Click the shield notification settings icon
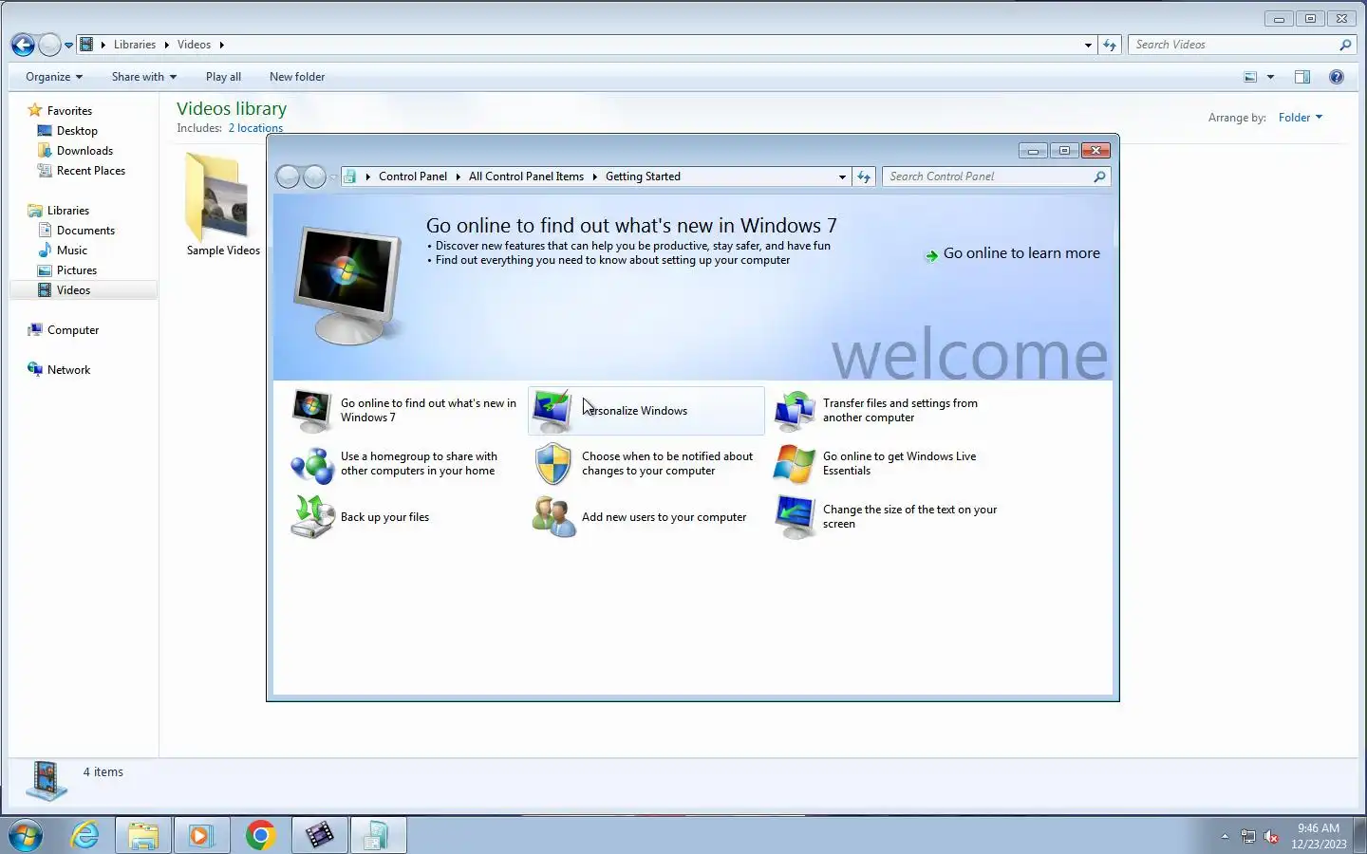 point(552,464)
